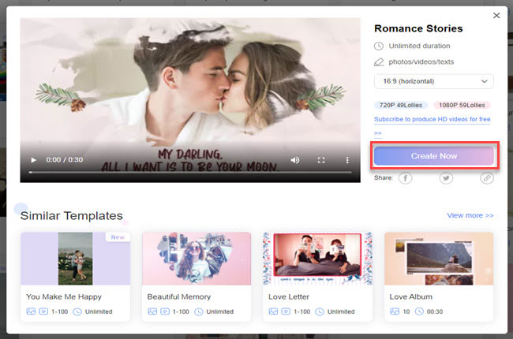Screen dimensions: 513x339
Task: Open video player more options menu
Action: [x=347, y=160]
